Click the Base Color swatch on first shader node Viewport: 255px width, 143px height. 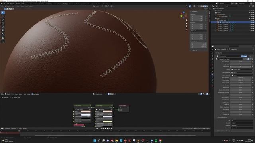click(86, 111)
